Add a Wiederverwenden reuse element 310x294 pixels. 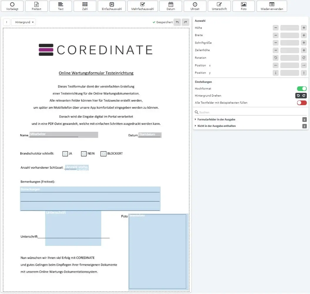pyautogui.click(x=272, y=6)
